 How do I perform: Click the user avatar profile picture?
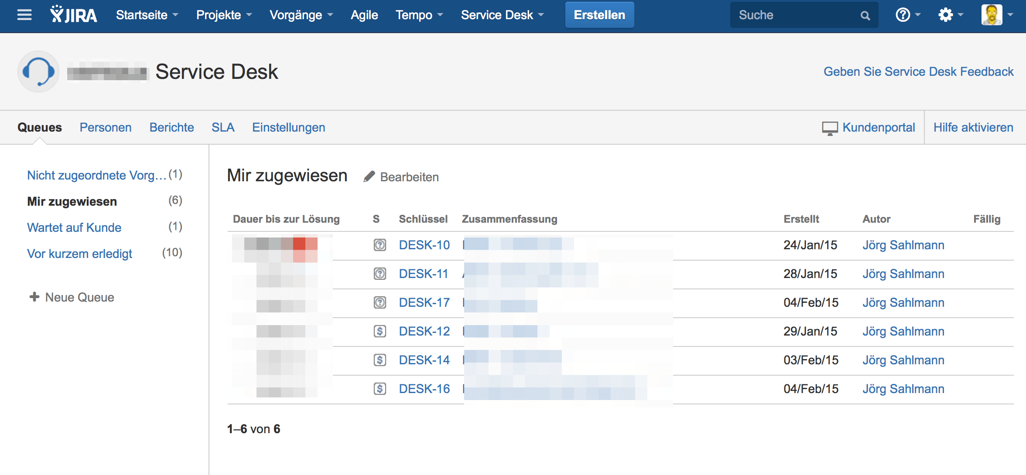pyautogui.click(x=992, y=15)
